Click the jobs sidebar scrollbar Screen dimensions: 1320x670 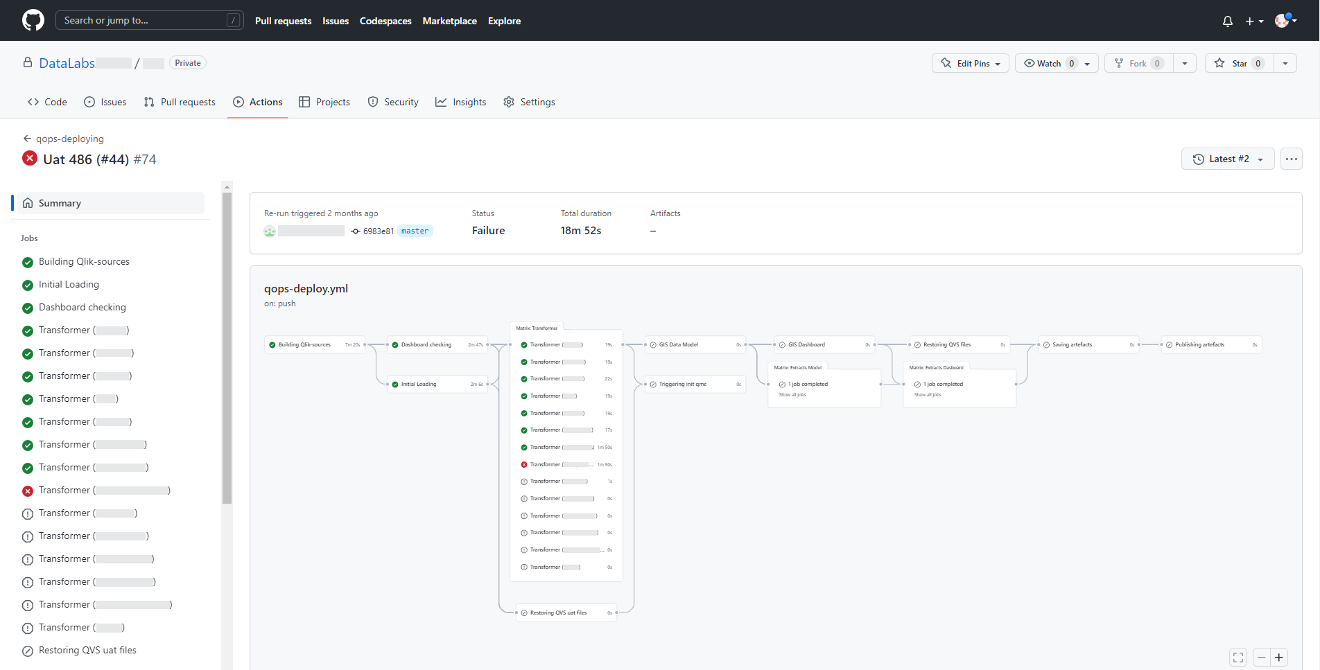(x=227, y=346)
